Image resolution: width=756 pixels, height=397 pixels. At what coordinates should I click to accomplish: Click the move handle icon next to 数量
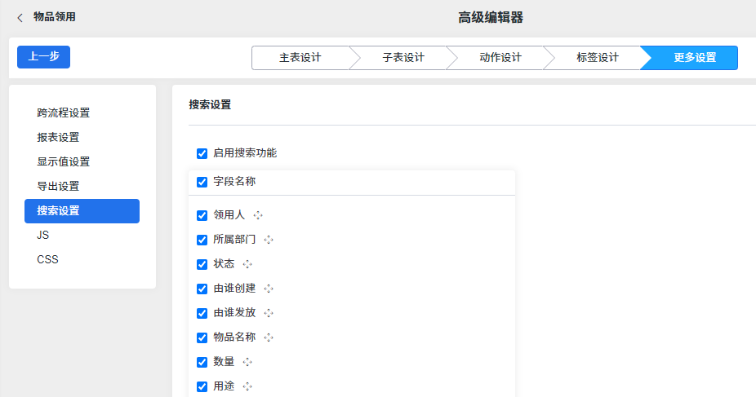pos(247,362)
